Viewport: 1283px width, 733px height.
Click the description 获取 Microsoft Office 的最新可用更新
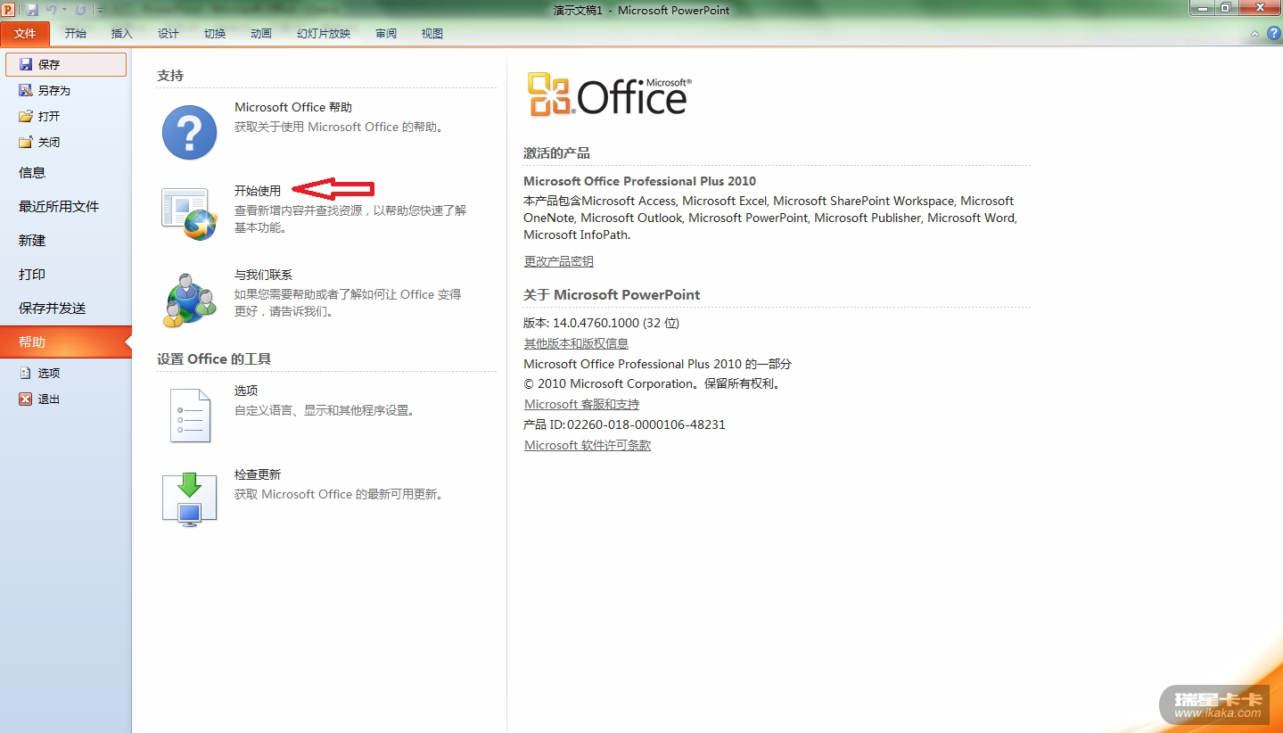click(339, 494)
